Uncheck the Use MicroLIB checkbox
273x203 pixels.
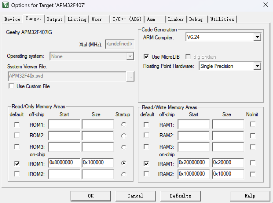(146, 57)
